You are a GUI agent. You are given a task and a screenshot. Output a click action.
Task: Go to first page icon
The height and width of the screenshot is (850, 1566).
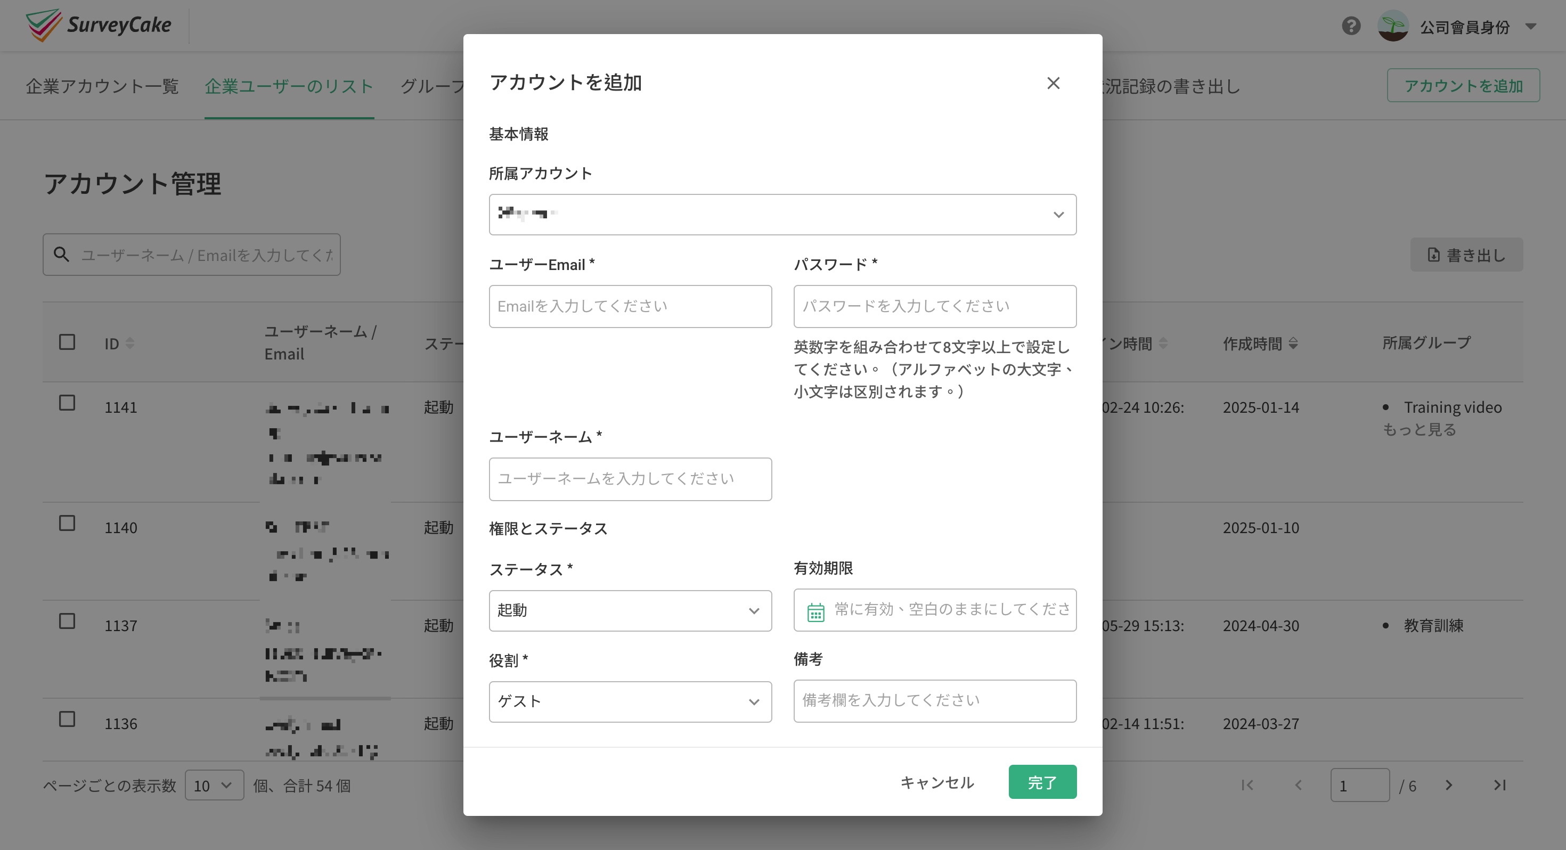tap(1247, 785)
